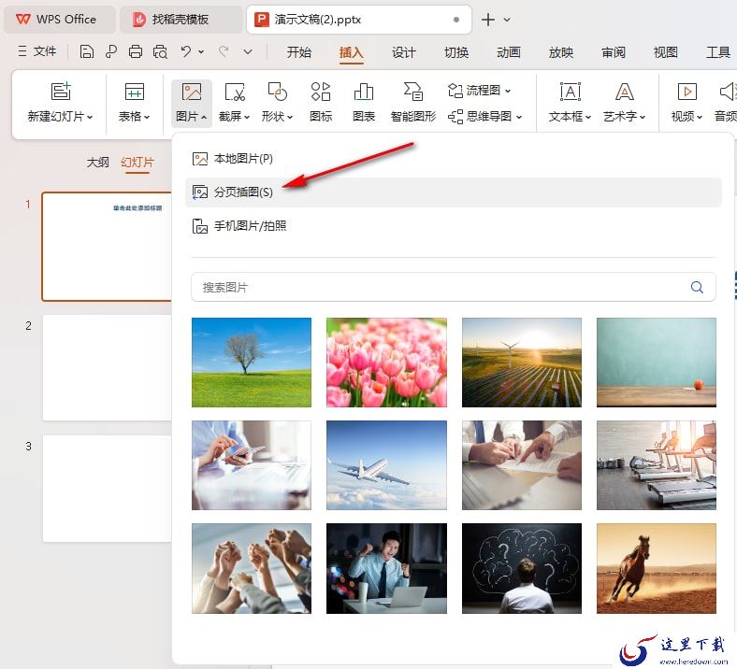The image size is (737, 669).
Task: Switch to the 审阅 ribbon tab
Action: [614, 52]
